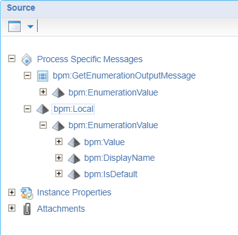Screen dimensions: 238x235
Task: Select the bpm:Local tree item
Action: [73, 109]
